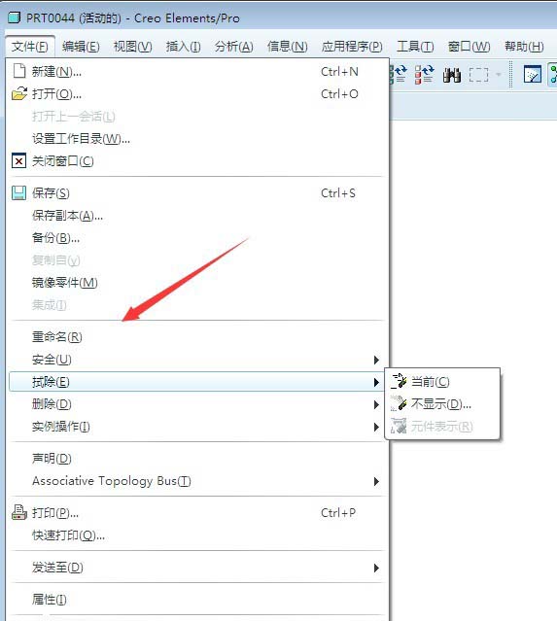Select the 拭除(E) menu entry
557x621 pixels.
[197, 382]
